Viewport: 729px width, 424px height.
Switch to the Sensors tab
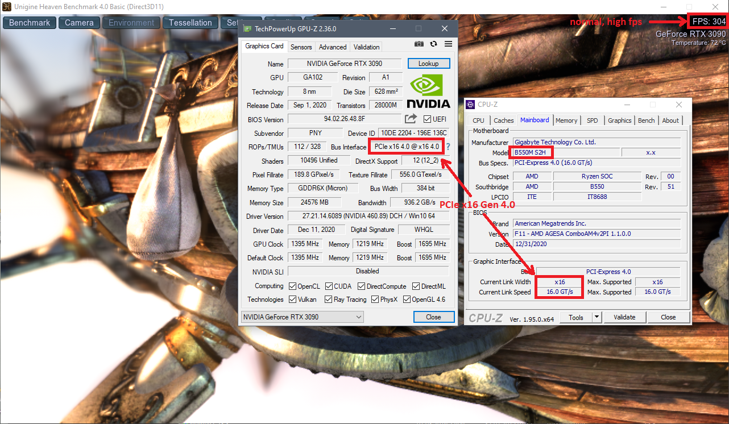point(301,47)
